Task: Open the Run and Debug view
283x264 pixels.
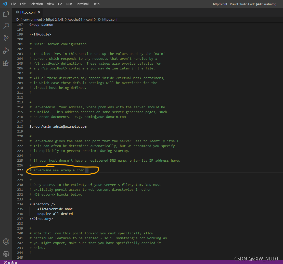Action: [x=6, y=51]
